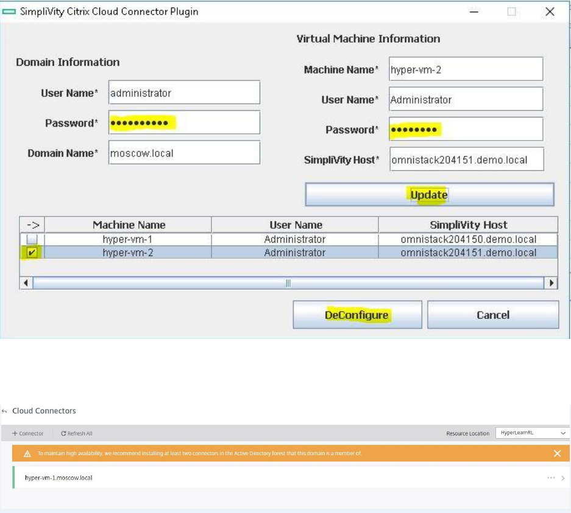This screenshot has width=571, height=513.
Task: Click the horizontal scrollbar thumb
Action: pyautogui.click(x=288, y=283)
